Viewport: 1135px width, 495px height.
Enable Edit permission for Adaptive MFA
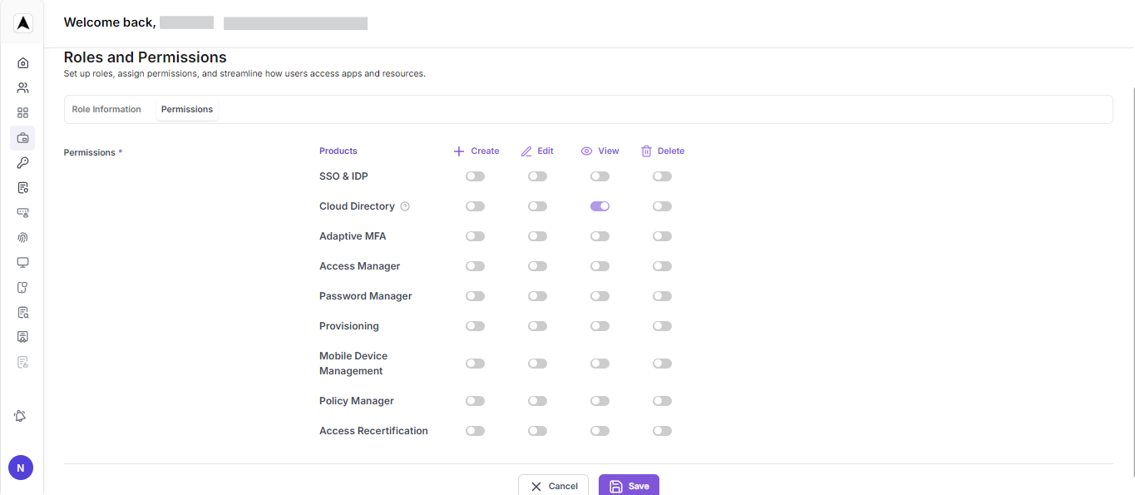pyautogui.click(x=537, y=235)
